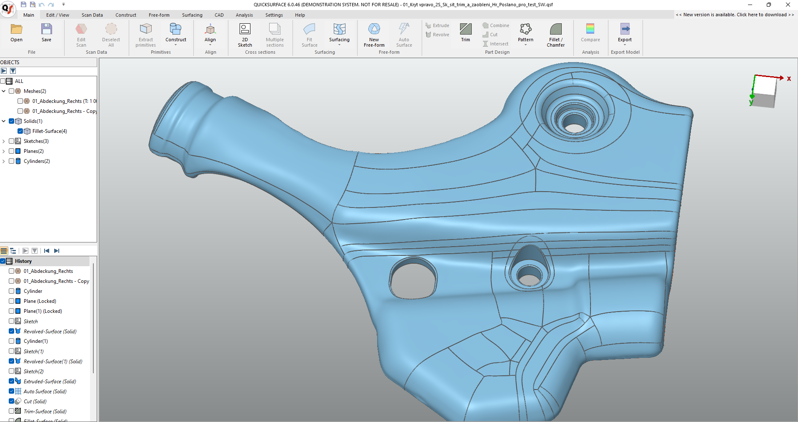Image resolution: width=798 pixels, height=422 pixels.
Task: Click the Combine boolean tool
Action: pyautogui.click(x=496, y=25)
